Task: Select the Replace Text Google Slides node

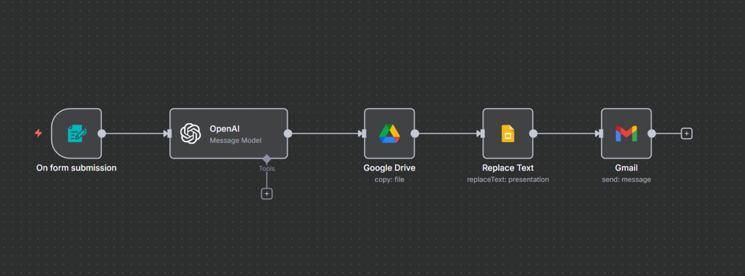Action: 508,134
